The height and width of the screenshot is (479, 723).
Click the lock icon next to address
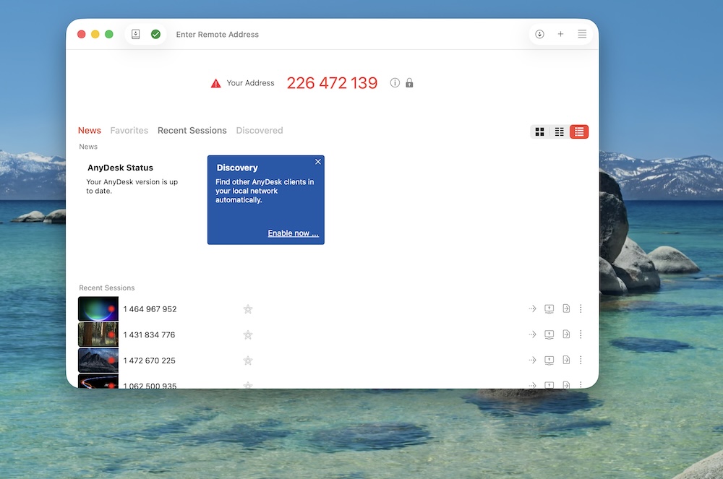pyautogui.click(x=409, y=82)
